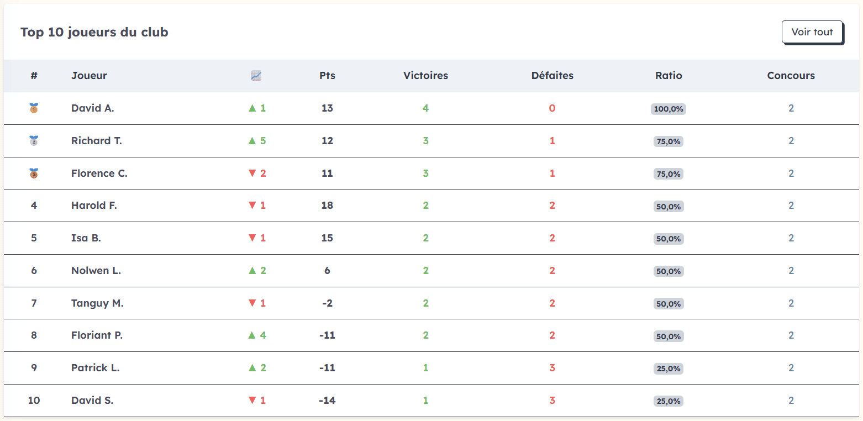Click the Ratio column header
863x421 pixels.
(669, 75)
